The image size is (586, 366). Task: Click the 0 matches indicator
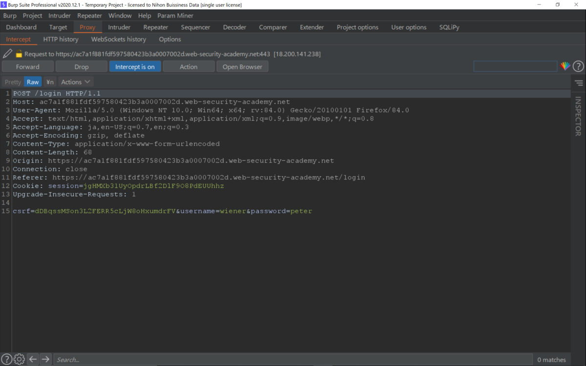click(x=551, y=360)
